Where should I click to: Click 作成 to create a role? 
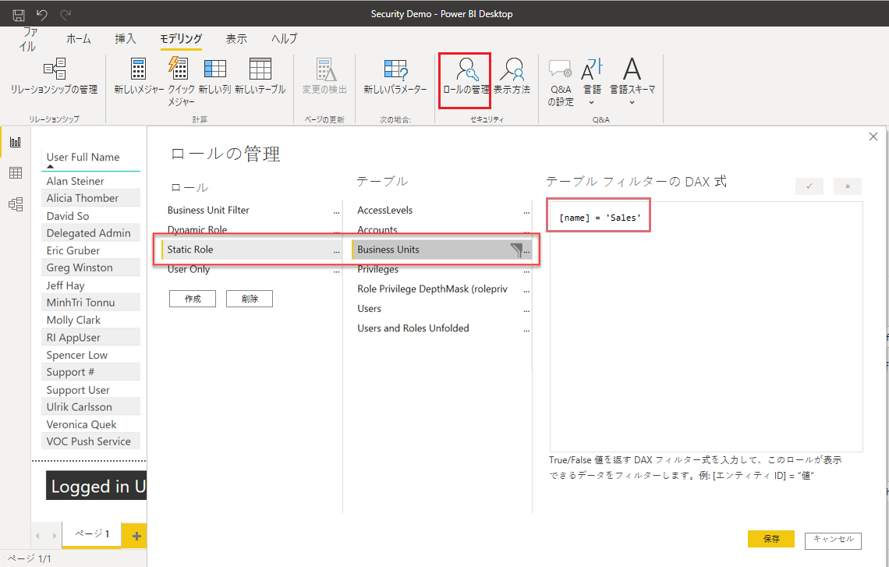click(x=192, y=299)
